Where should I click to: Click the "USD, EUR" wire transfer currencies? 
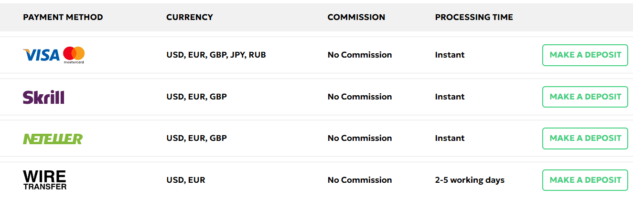point(186,180)
